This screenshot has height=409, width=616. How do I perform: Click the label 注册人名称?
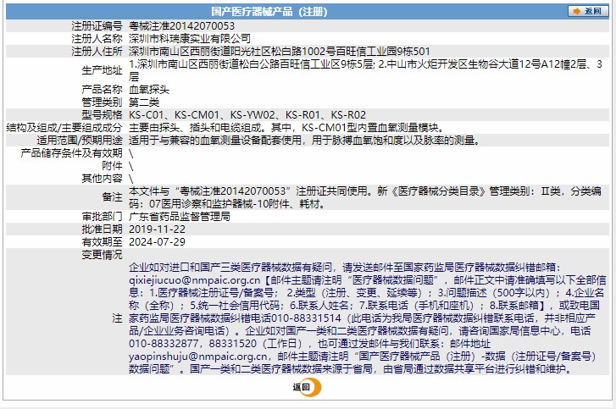pos(97,38)
